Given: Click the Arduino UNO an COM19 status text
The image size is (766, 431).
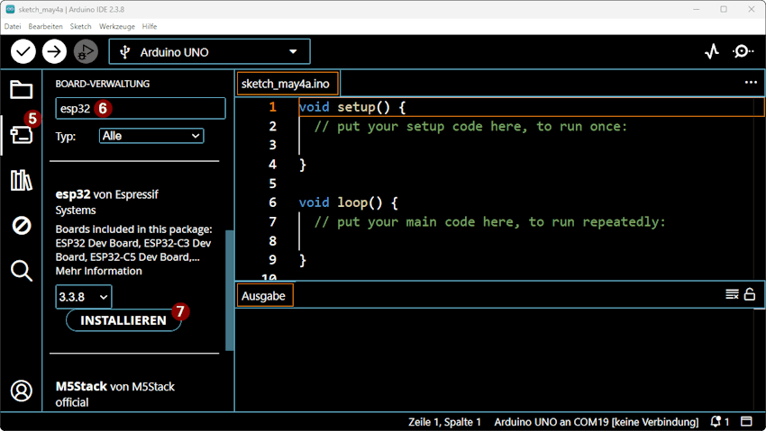Looking at the screenshot, I should (x=596, y=422).
